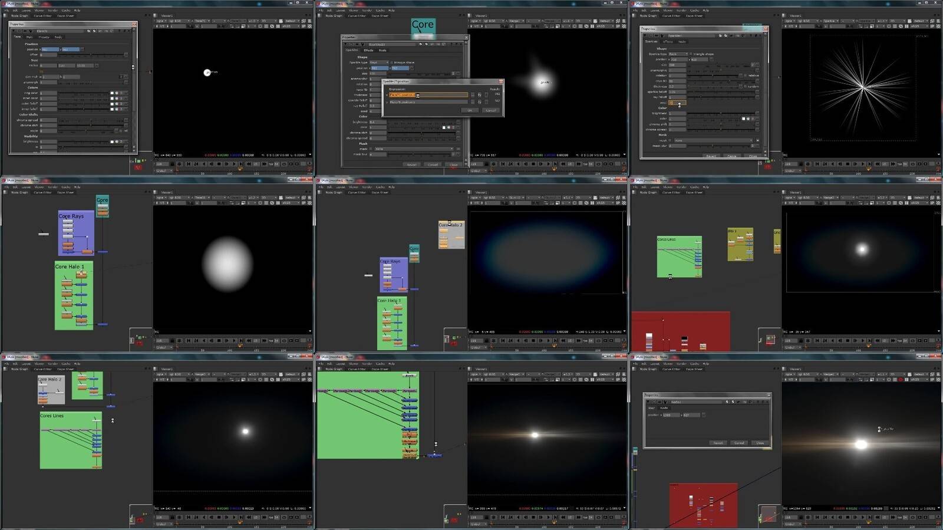Gray disc window: click the cyan Core backdrop
Viewport: 943px width, 530px height.
tap(102, 206)
